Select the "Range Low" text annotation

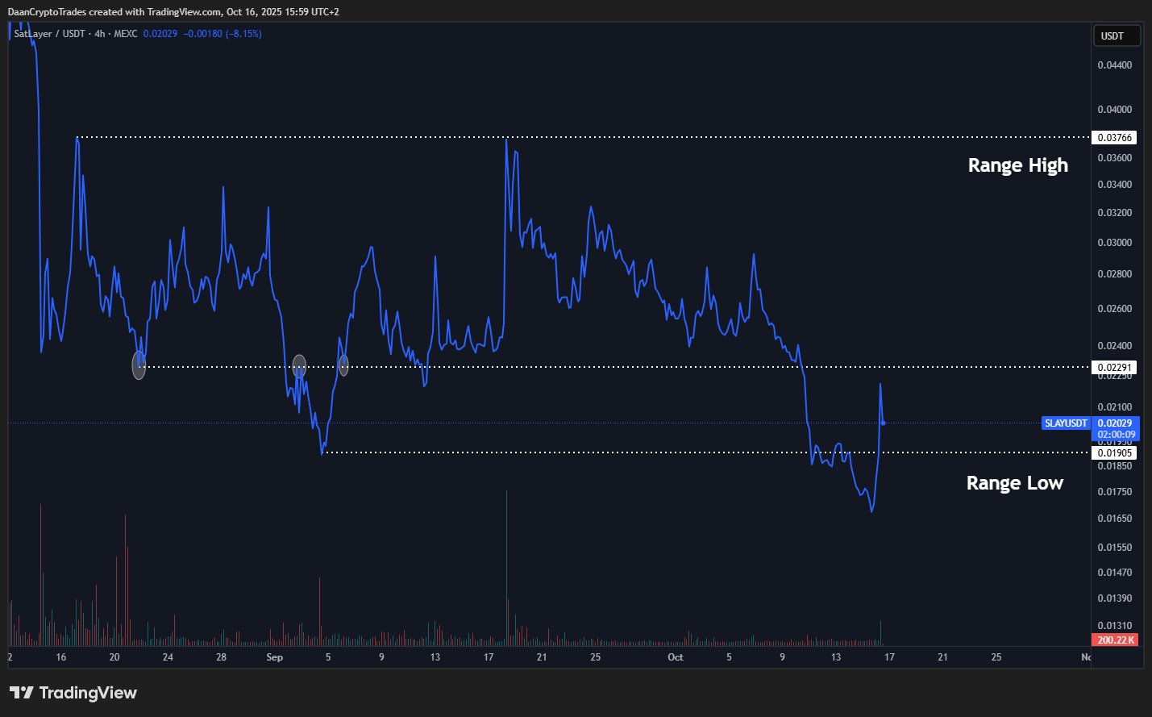pyautogui.click(x=1014, y=483)
